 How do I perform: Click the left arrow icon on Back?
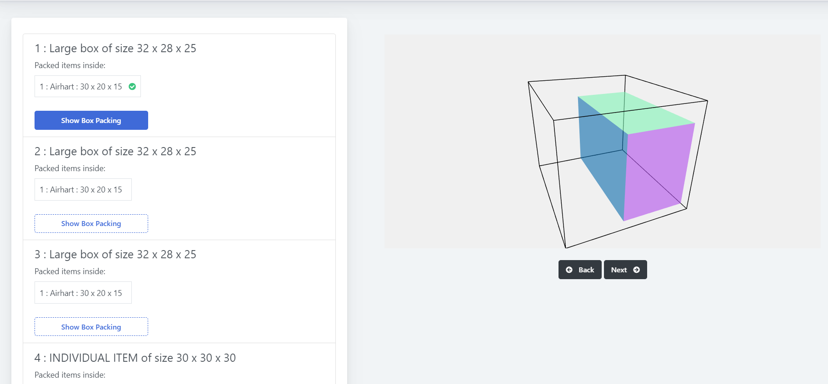[x=569, y=270]
